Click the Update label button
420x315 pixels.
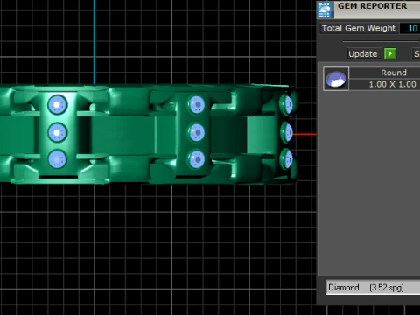click(364, 53)
